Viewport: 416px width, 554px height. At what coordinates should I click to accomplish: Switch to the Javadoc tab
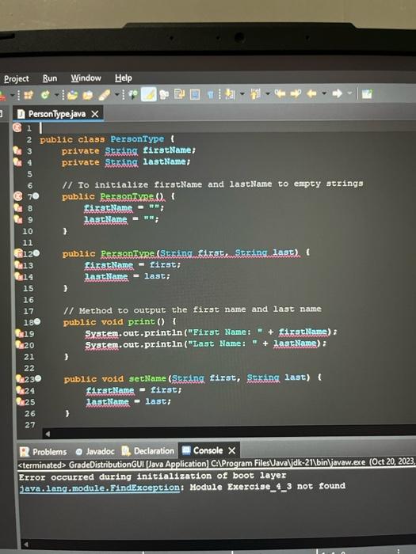point(95,451)
